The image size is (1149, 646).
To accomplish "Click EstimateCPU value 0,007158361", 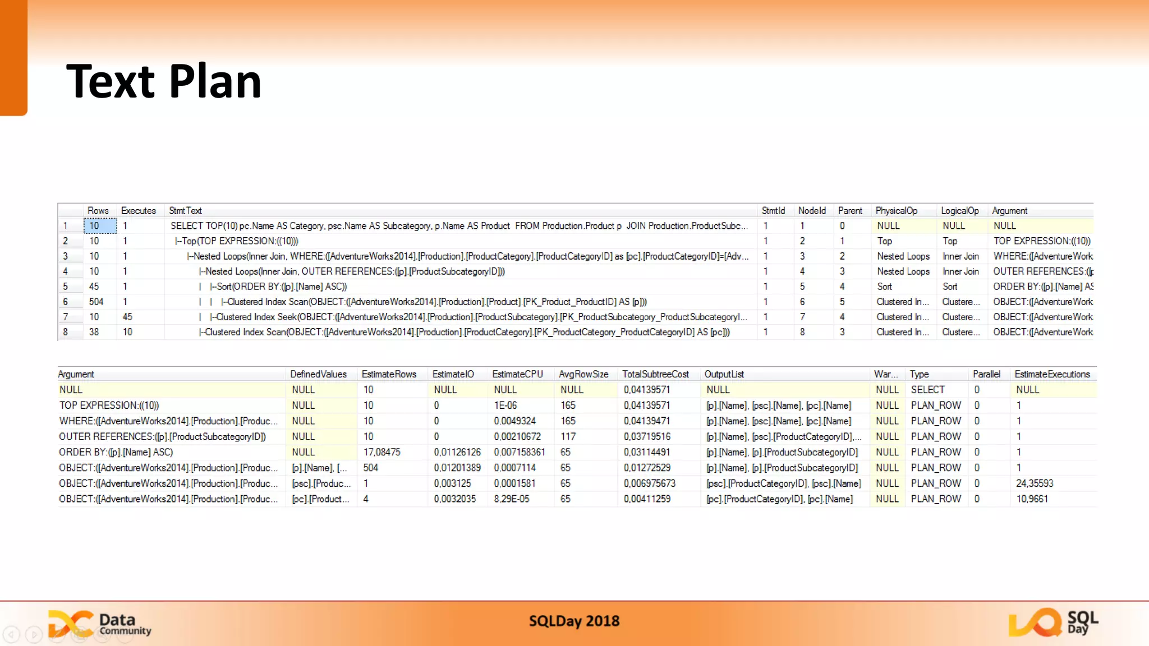I will click(520, 452).
